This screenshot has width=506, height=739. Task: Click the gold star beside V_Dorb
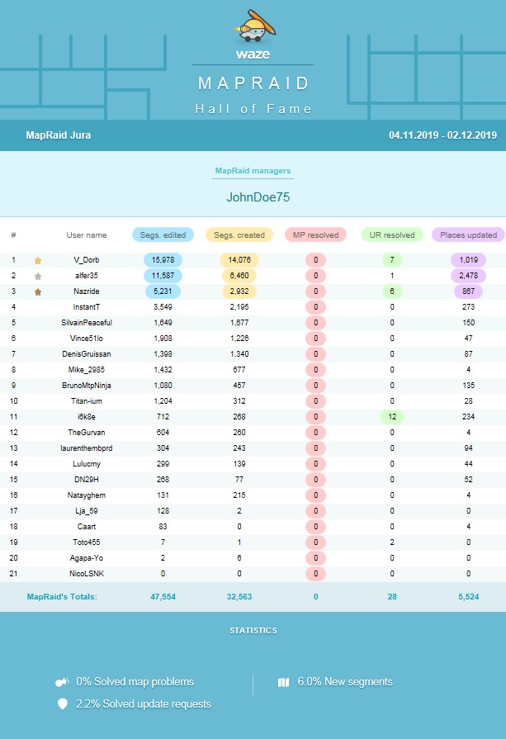[37, 260]
